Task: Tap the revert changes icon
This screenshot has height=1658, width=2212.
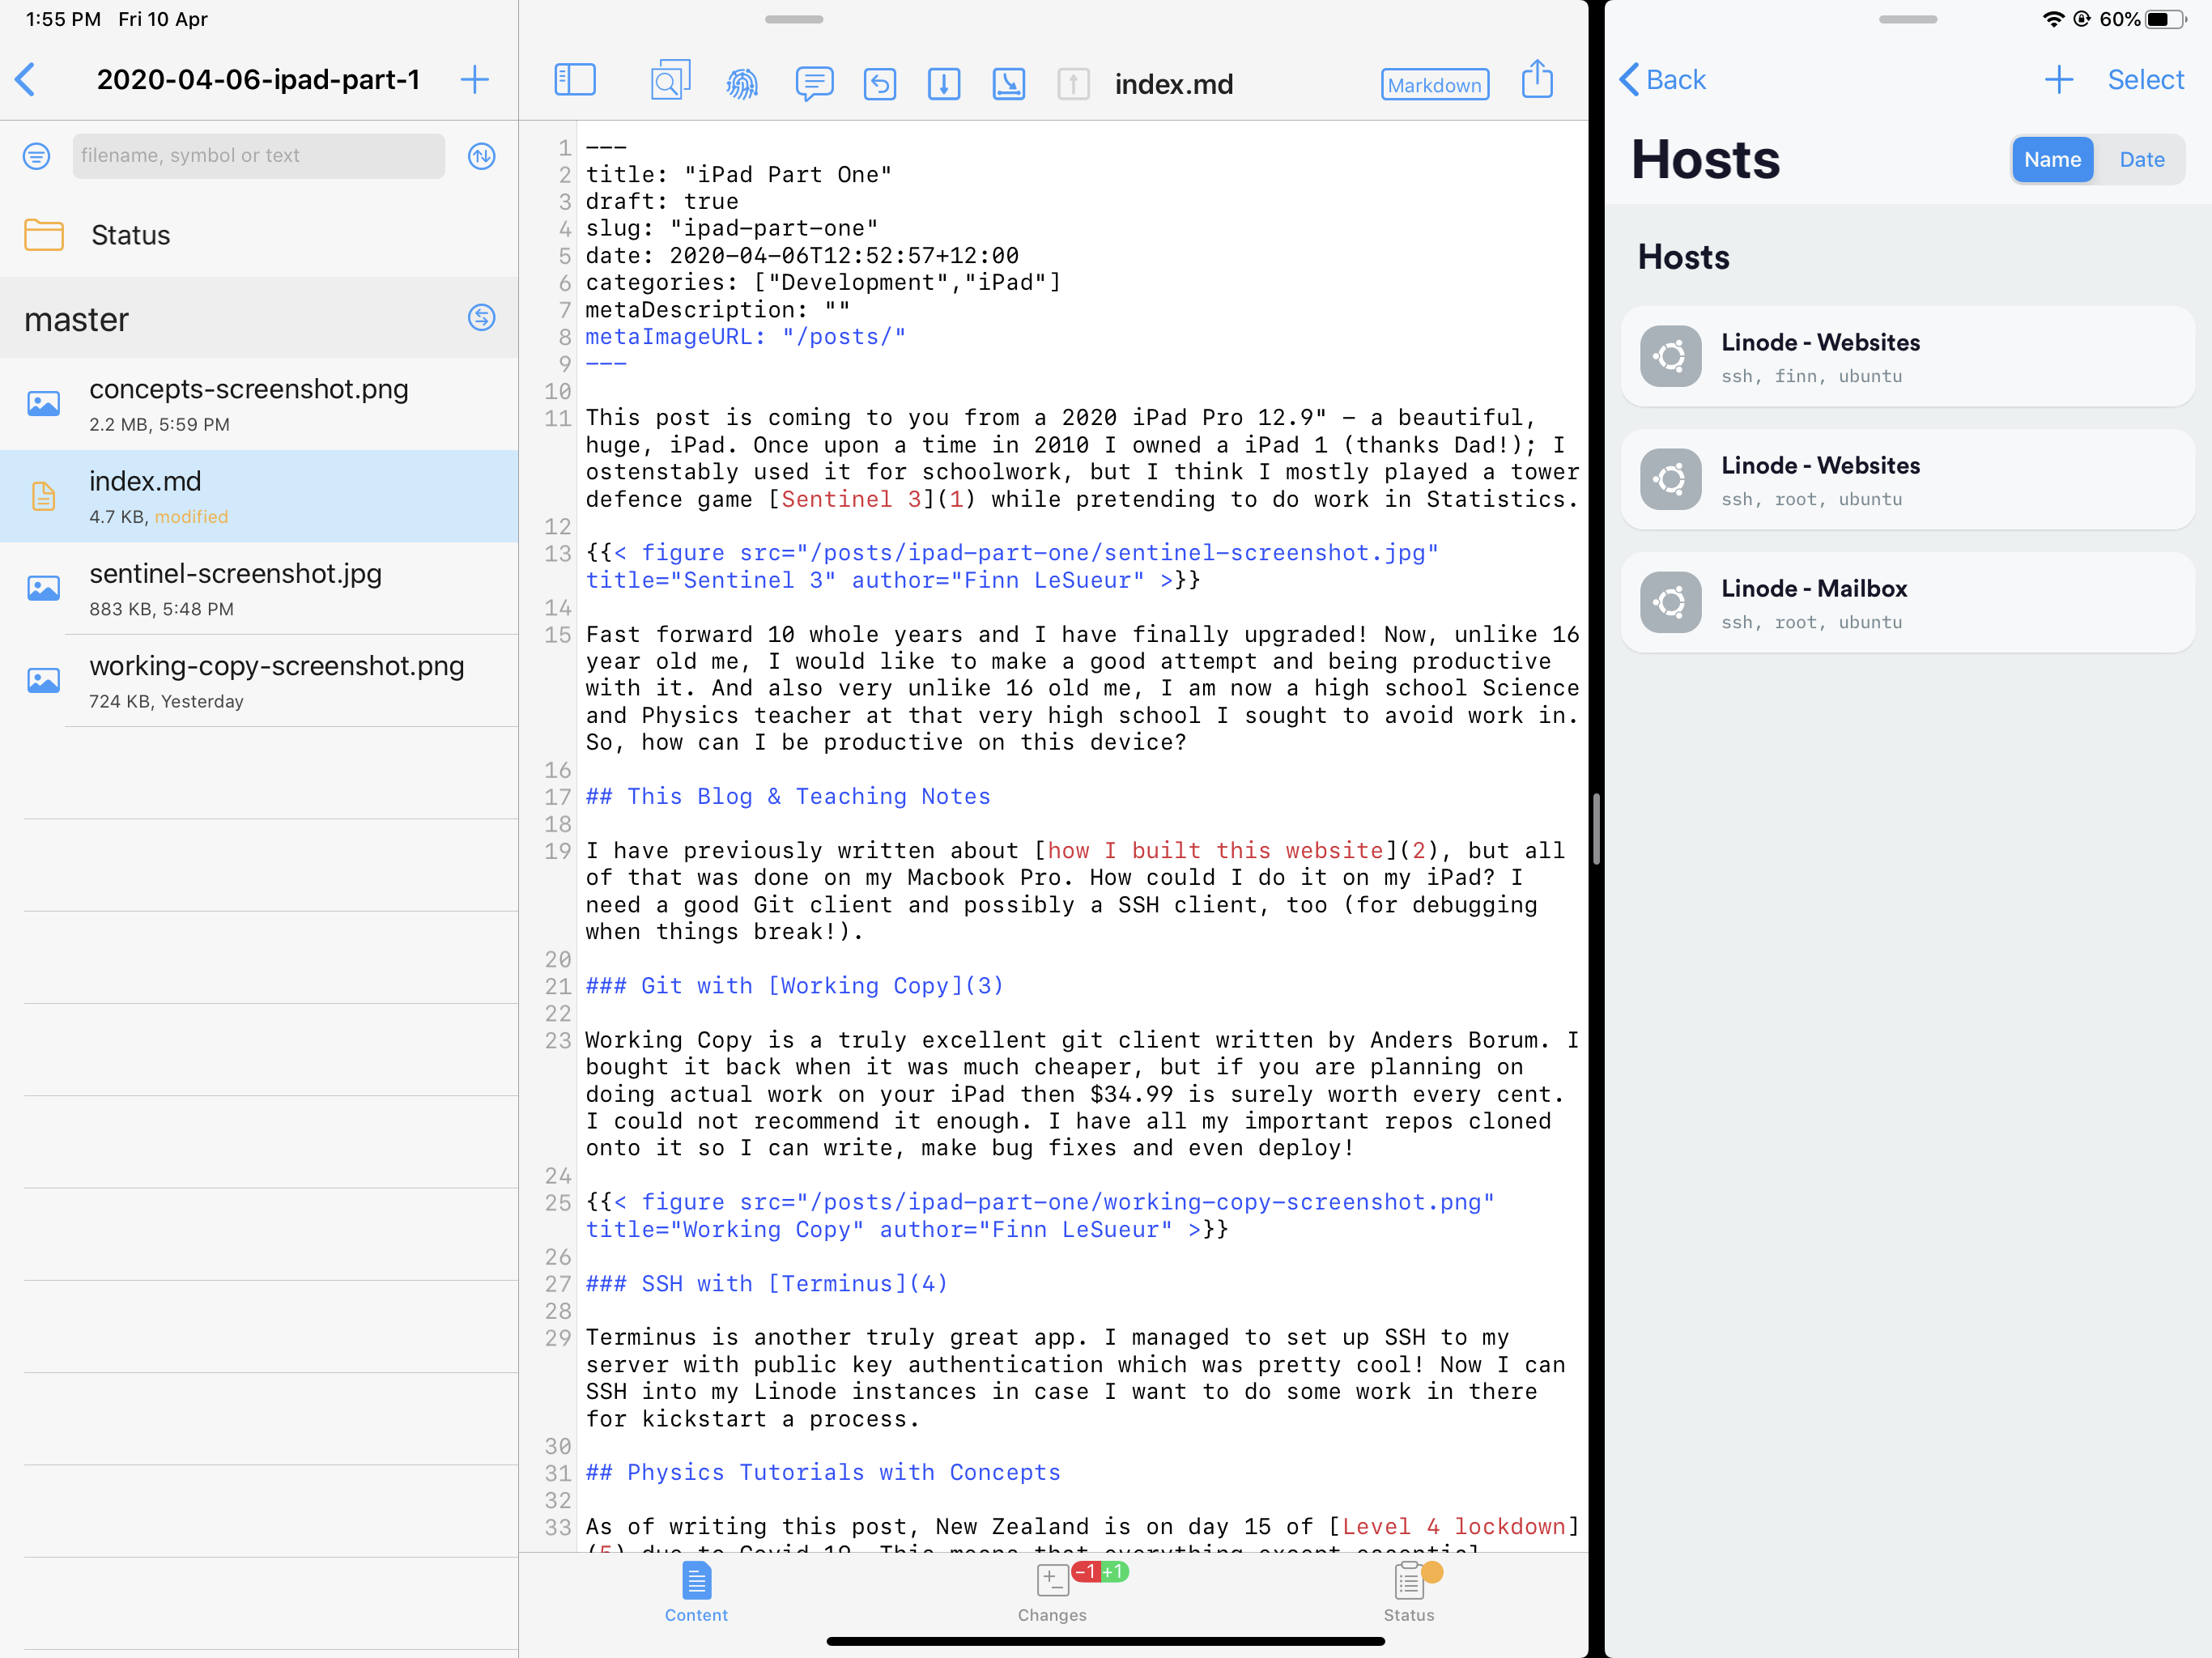Action: pyautogui.click(x=879, y=83)
